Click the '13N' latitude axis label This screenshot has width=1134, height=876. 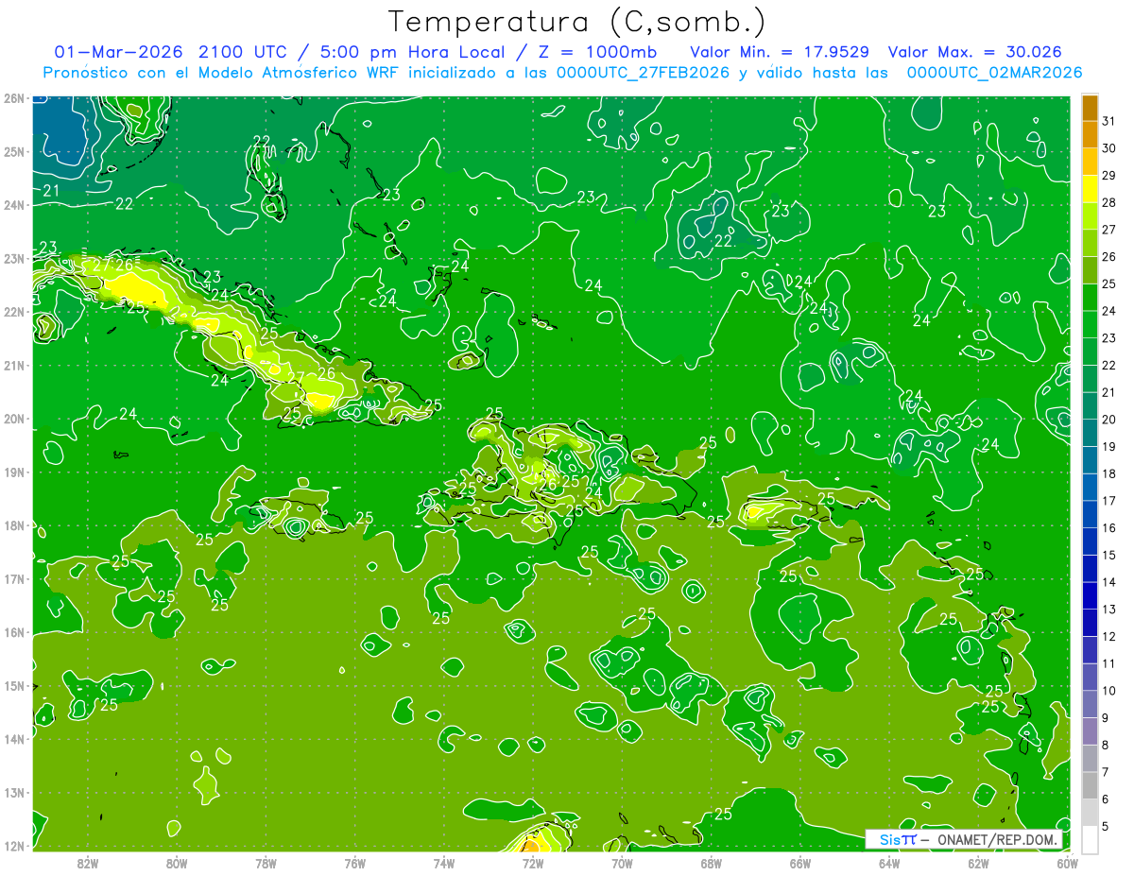[13, 792]
